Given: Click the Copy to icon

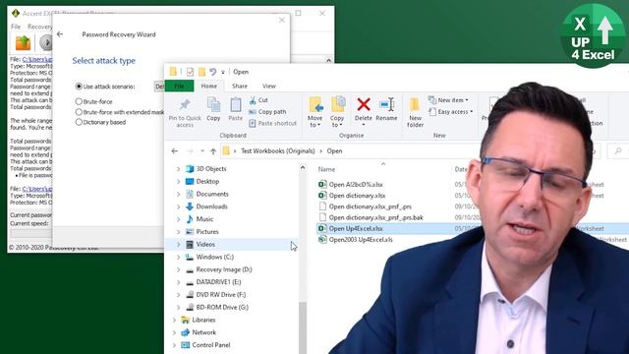Looking at the screenshot, I should [x=338, y=104].
